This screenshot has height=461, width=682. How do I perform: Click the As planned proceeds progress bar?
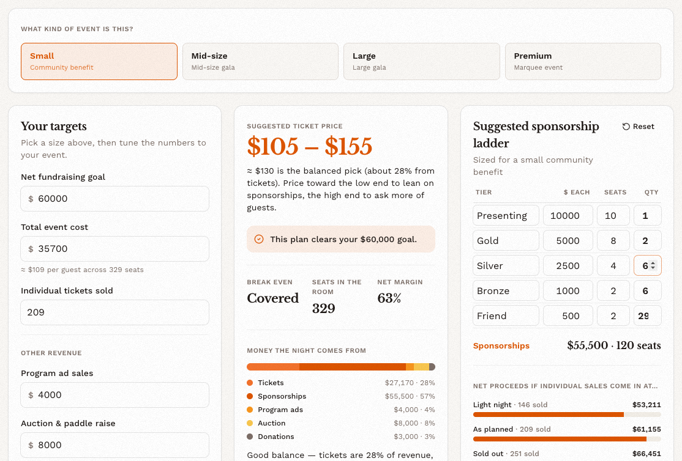567,439
